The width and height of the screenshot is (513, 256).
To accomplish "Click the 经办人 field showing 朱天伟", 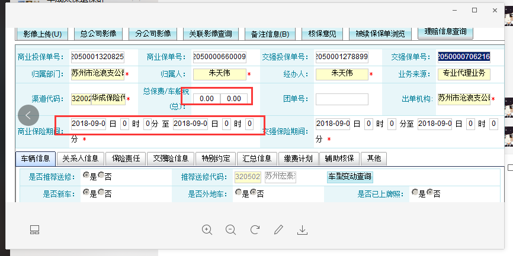I will (x=342, y=74).
